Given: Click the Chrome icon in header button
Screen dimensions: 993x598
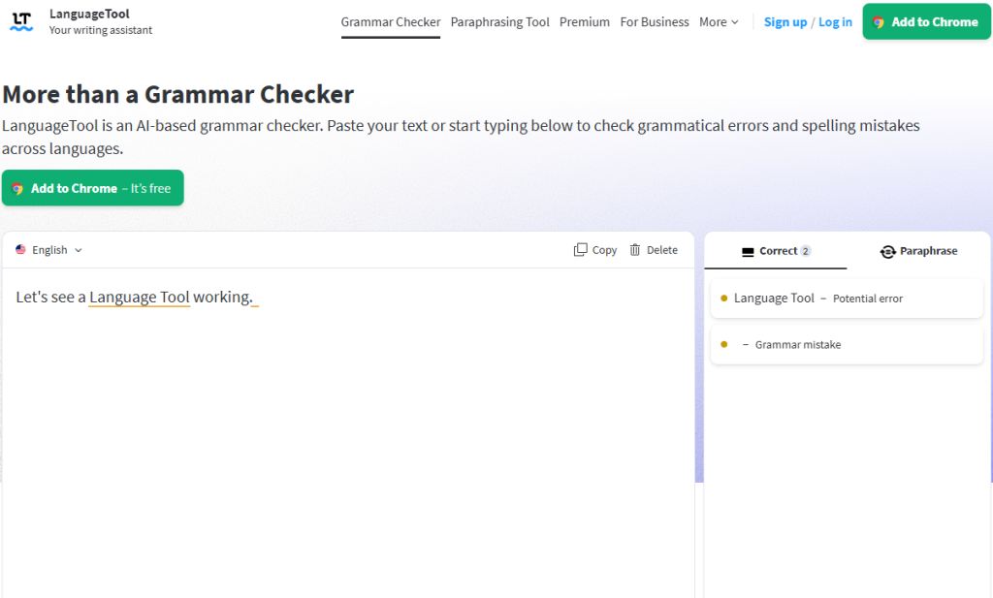Looking at the screenshot, I should click(x=879, y=22).
